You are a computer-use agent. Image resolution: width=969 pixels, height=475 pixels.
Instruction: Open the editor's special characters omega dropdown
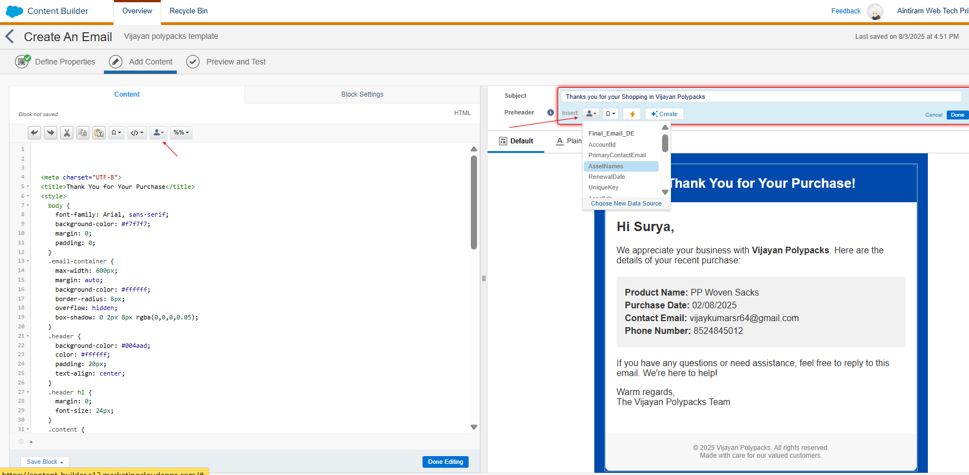[x=116, y=133]
